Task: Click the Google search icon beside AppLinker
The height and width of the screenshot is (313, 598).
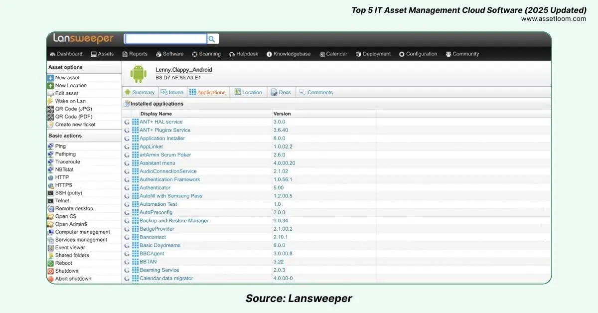Action: (127, 147)
